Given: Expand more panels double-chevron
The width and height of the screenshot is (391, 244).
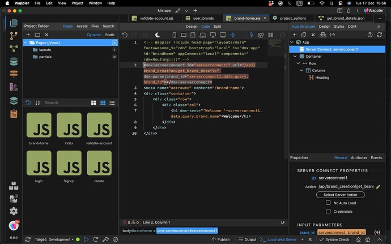Looking at the screenshot, I should click(379, 27).
